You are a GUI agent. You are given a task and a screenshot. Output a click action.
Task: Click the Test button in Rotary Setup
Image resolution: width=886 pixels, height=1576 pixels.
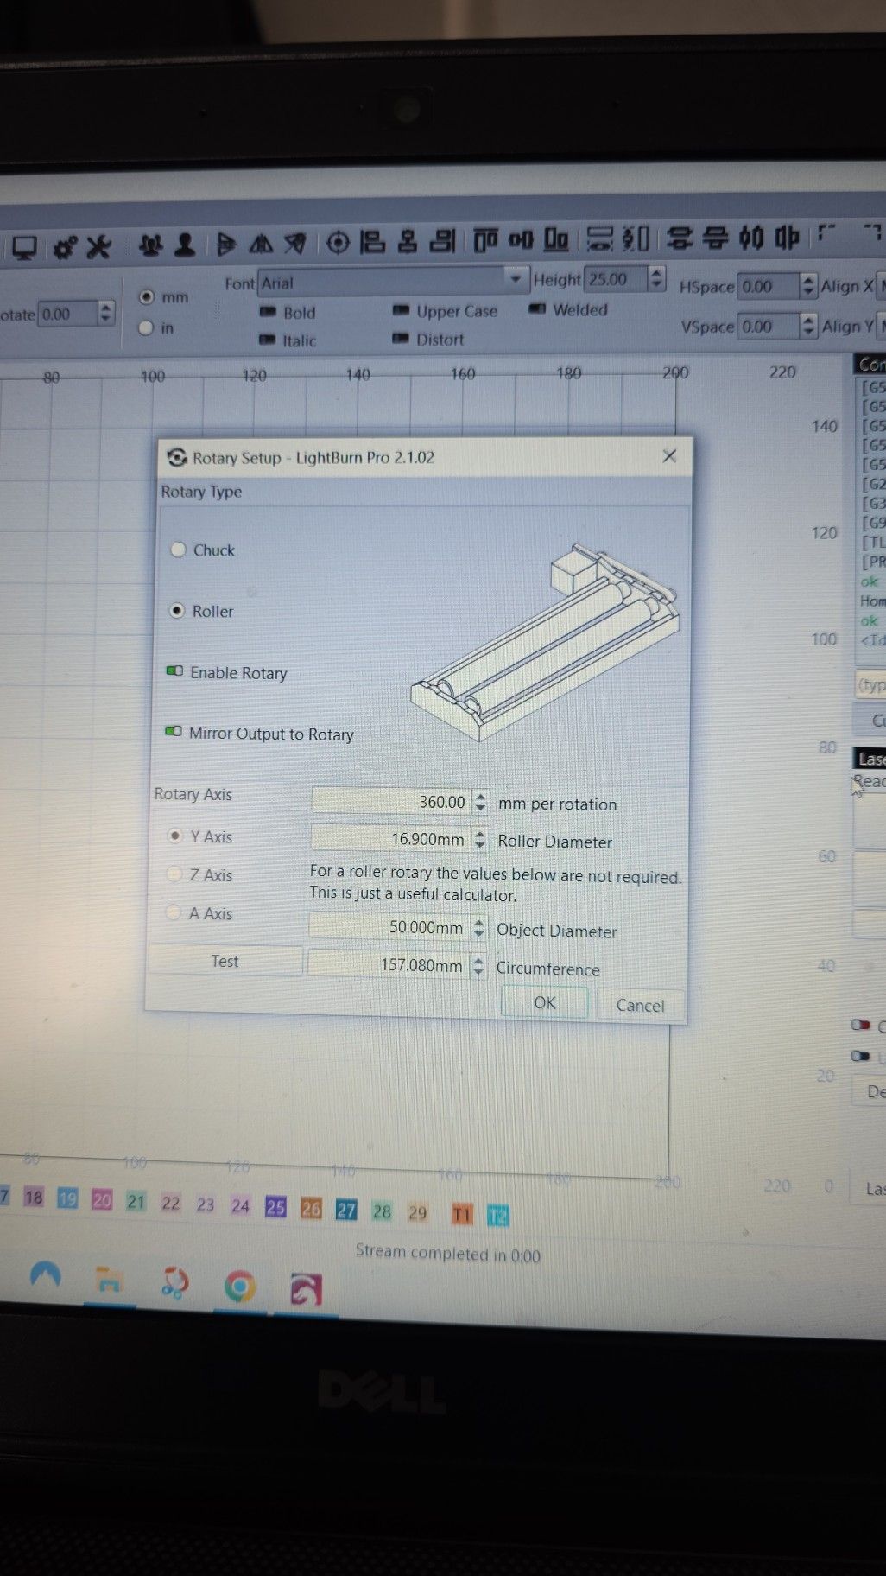coord(225,961)
